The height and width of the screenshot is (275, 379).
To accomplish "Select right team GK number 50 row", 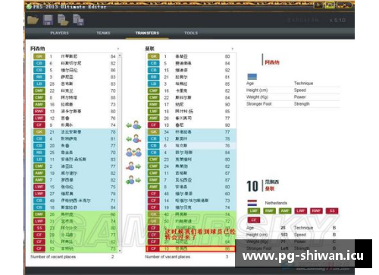I will coord(191,221).
